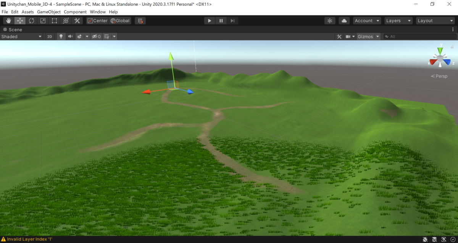Open the Edit menu

(x=15, y=12)
